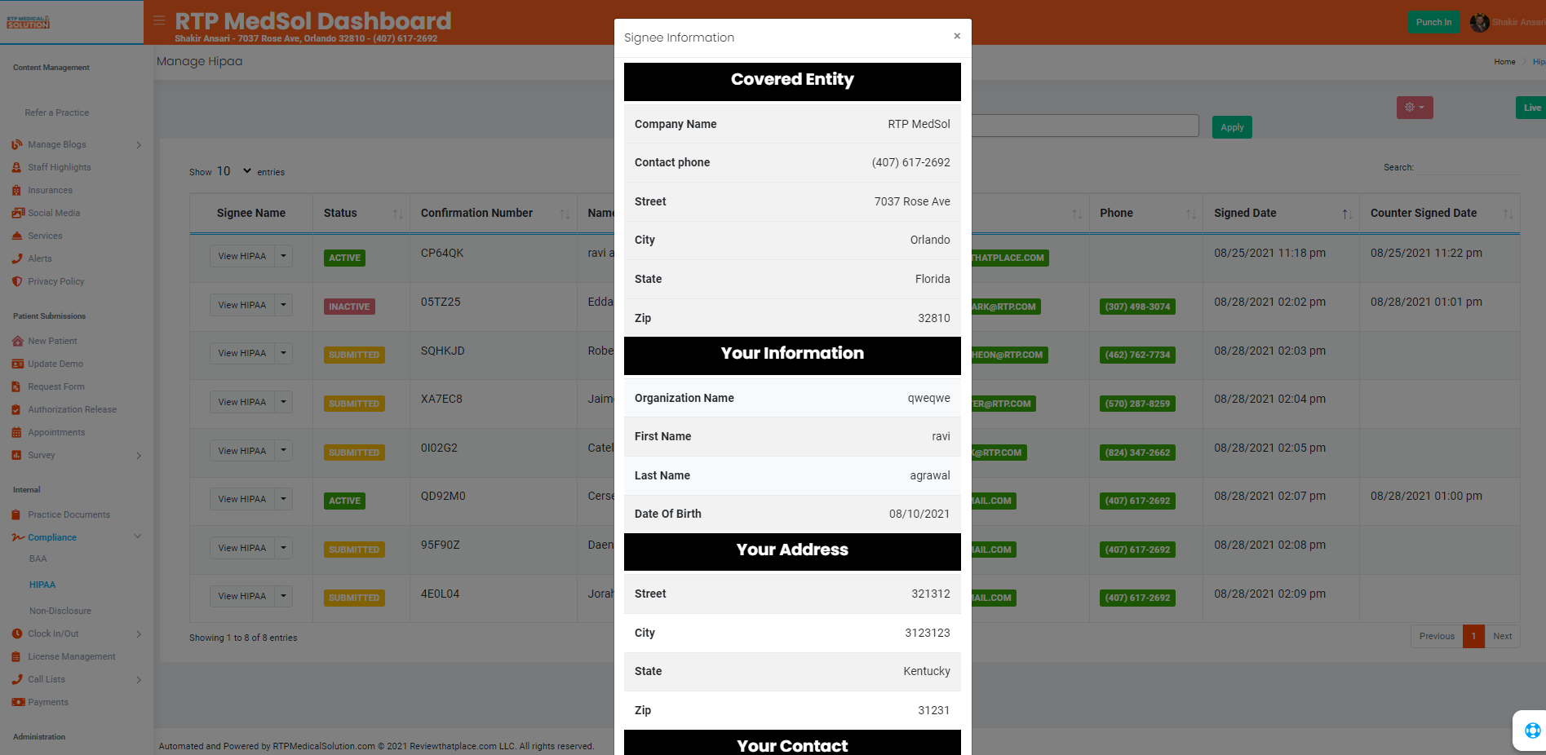Expand the Manage Blogs submenu arrow

139,145
